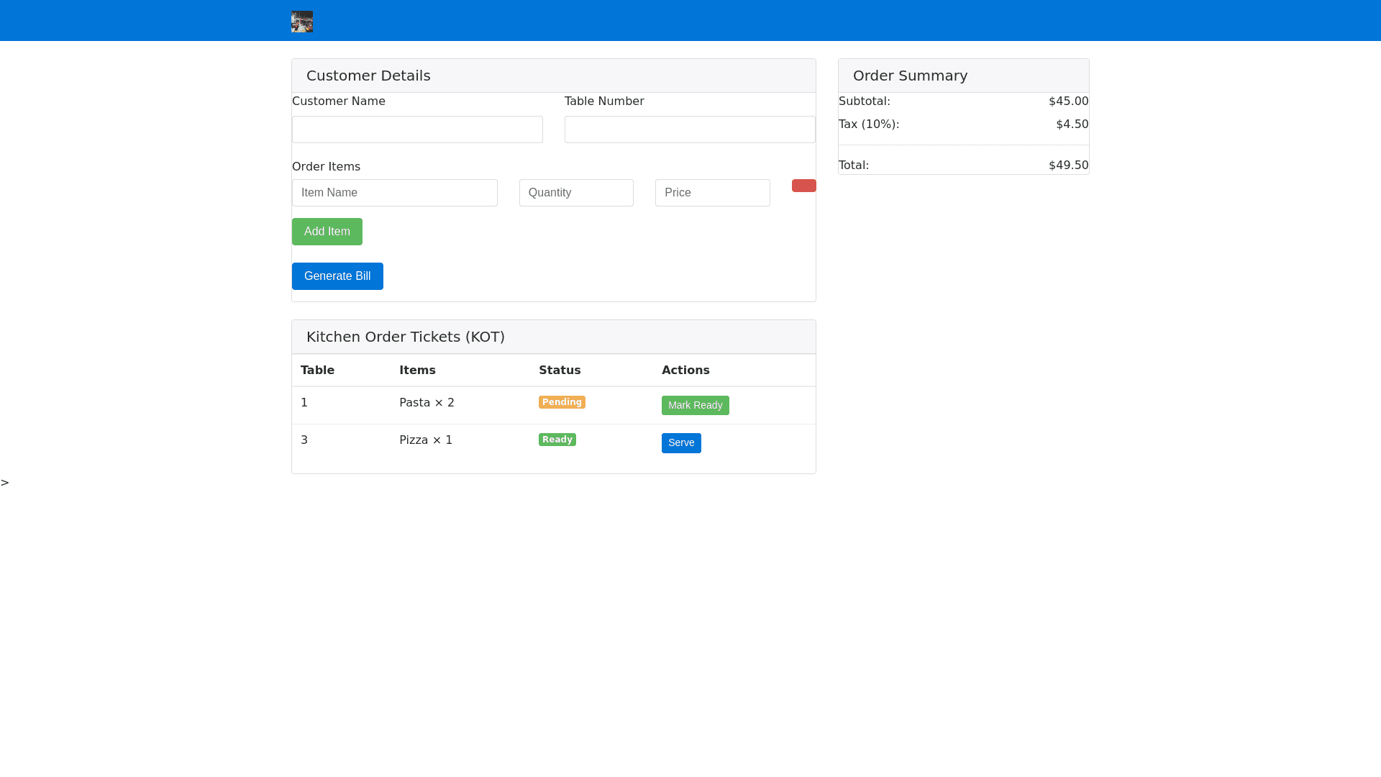Select the Pasta × 2 items cell
The image size is (1381, 777).
click(x=427, y=403)
